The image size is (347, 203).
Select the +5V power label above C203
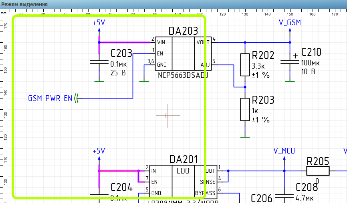pyautogui.click(x=99, y=22)
